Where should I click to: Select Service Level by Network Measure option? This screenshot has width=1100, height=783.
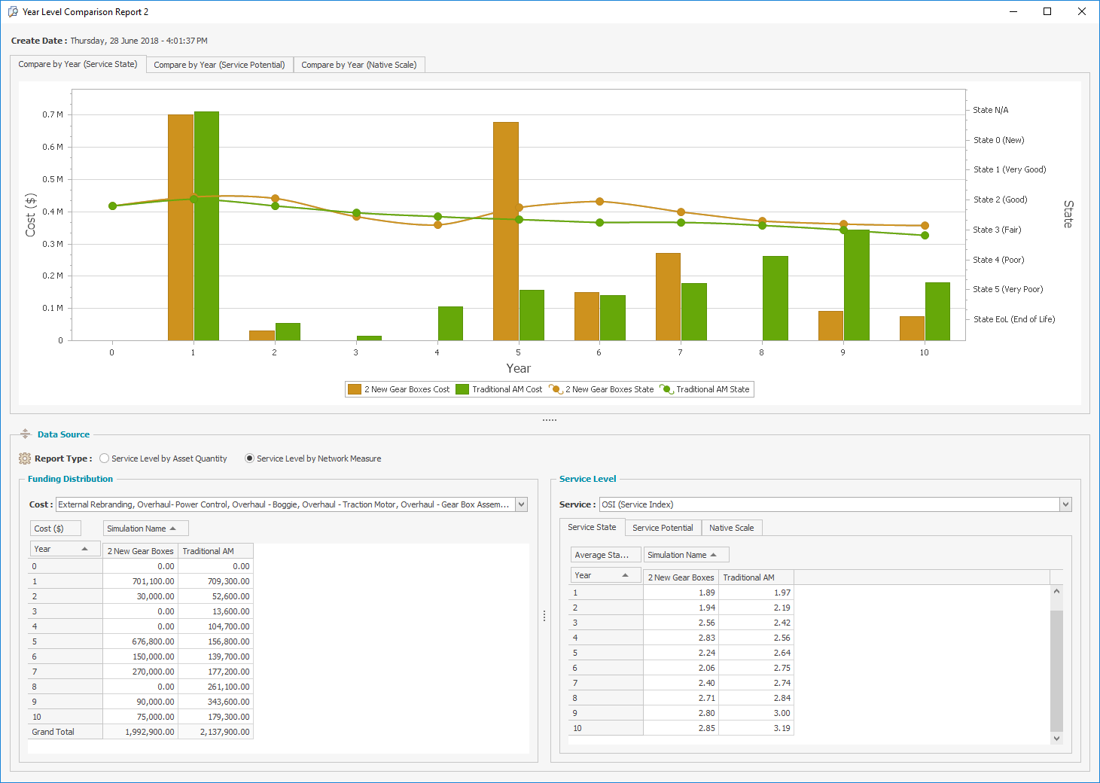250,459
